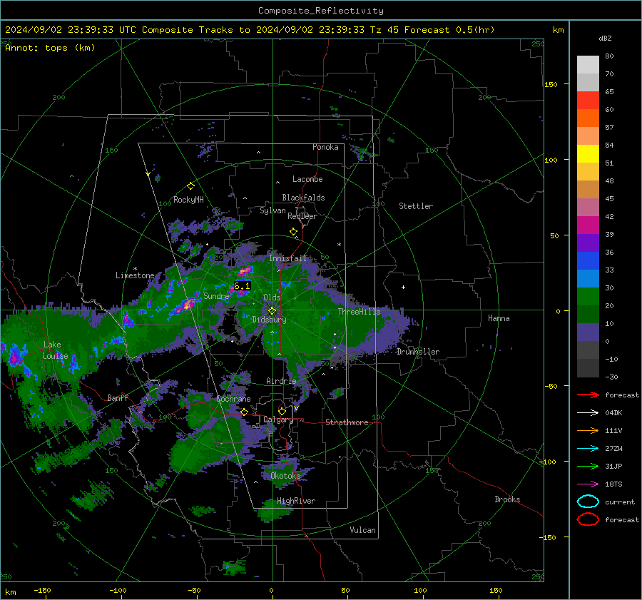Click the Stettler map label

416,206
